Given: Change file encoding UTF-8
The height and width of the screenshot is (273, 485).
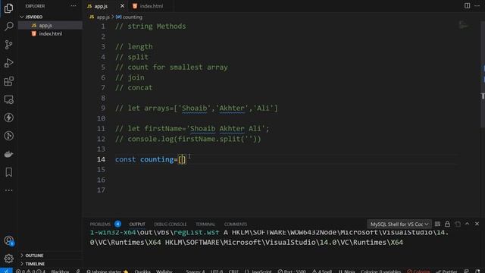Looking at the screenshot, I should [x=217, y=271].
